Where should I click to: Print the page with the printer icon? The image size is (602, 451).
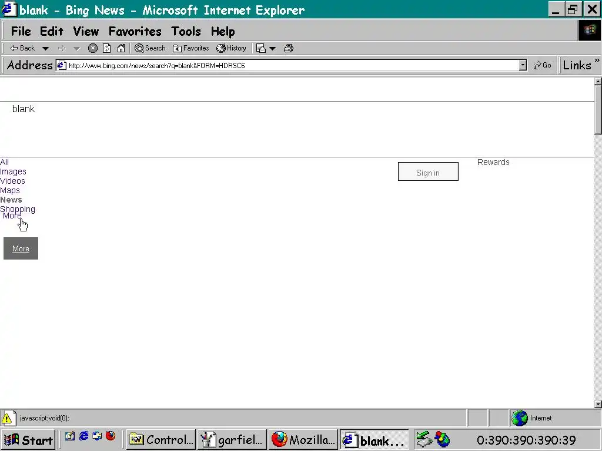(x=288, y=48)
